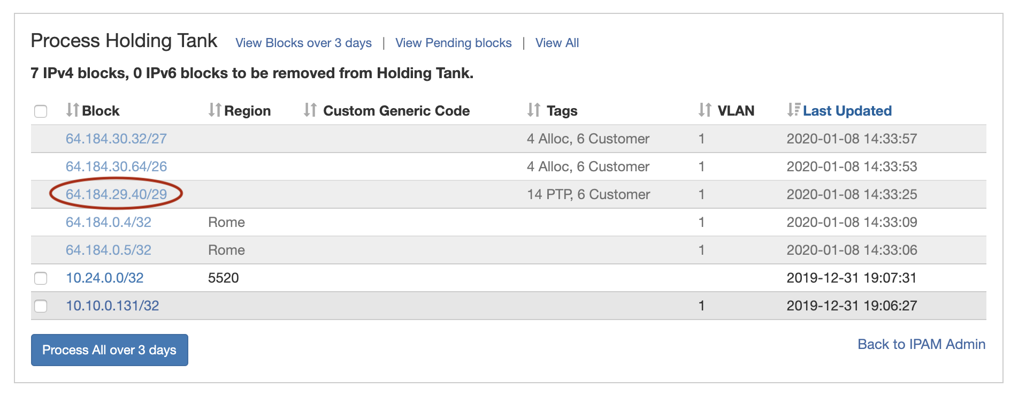Viewport: 1026px width, 395px height.
Task: Open block 10.24.0.0/32
Action: tap(105, 278)
